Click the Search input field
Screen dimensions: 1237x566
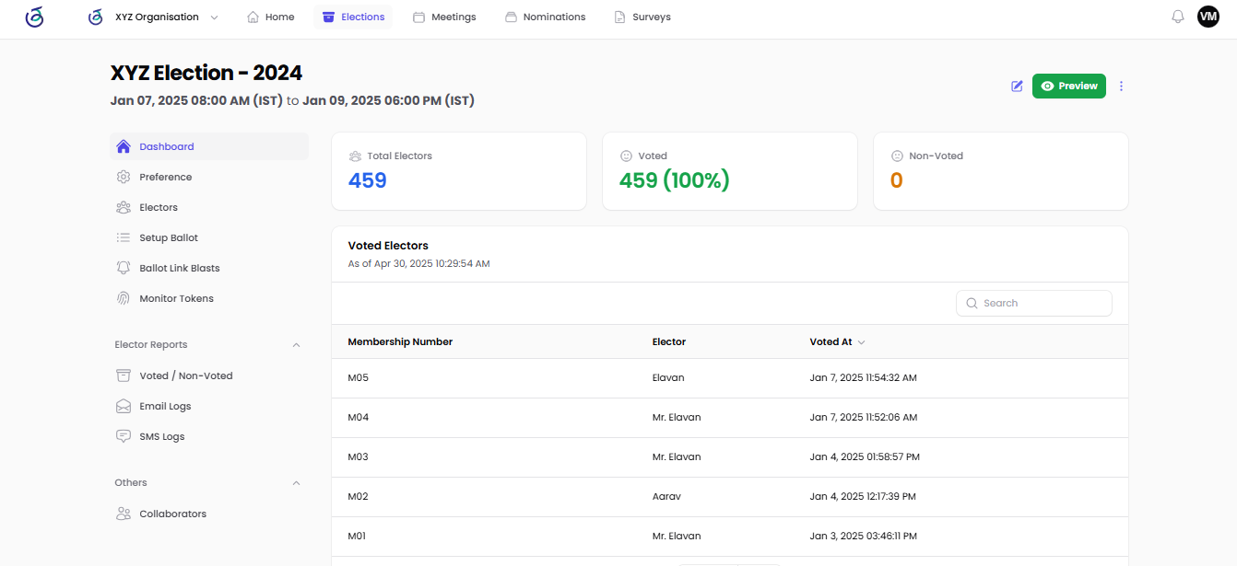pos(1034,303)
